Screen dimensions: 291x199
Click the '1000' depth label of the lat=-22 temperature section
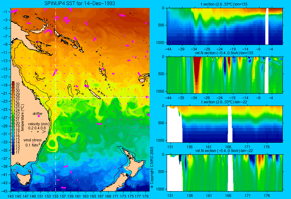160,140
